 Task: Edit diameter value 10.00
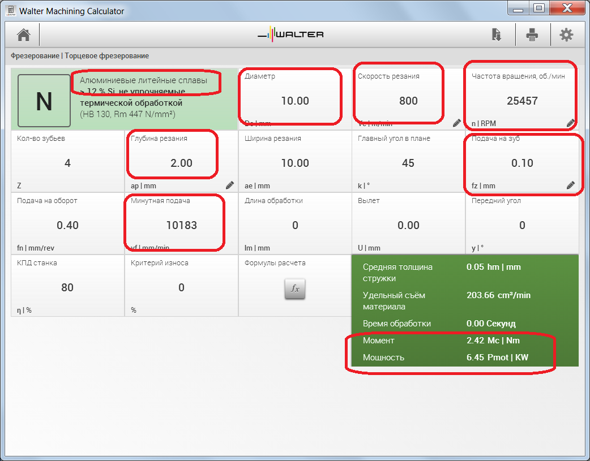click(295, 101)
